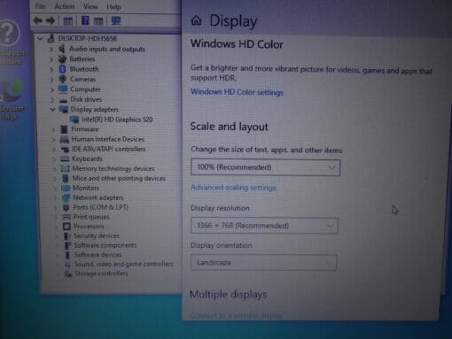
Task: Open the 100% (Recommended) scaling dropdown
Action: tap(265, 167)
